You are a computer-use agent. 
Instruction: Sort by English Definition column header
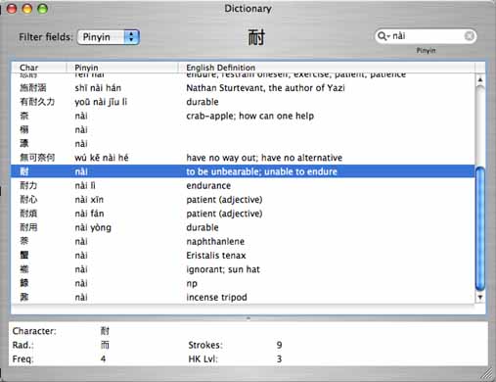click(x=327, y=68)
